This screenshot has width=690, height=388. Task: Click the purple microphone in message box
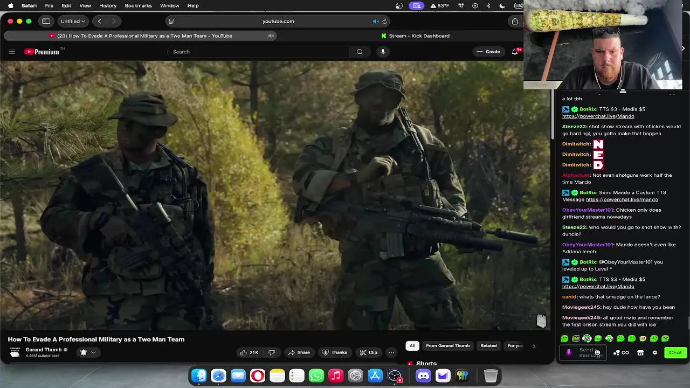click(569, 352)
